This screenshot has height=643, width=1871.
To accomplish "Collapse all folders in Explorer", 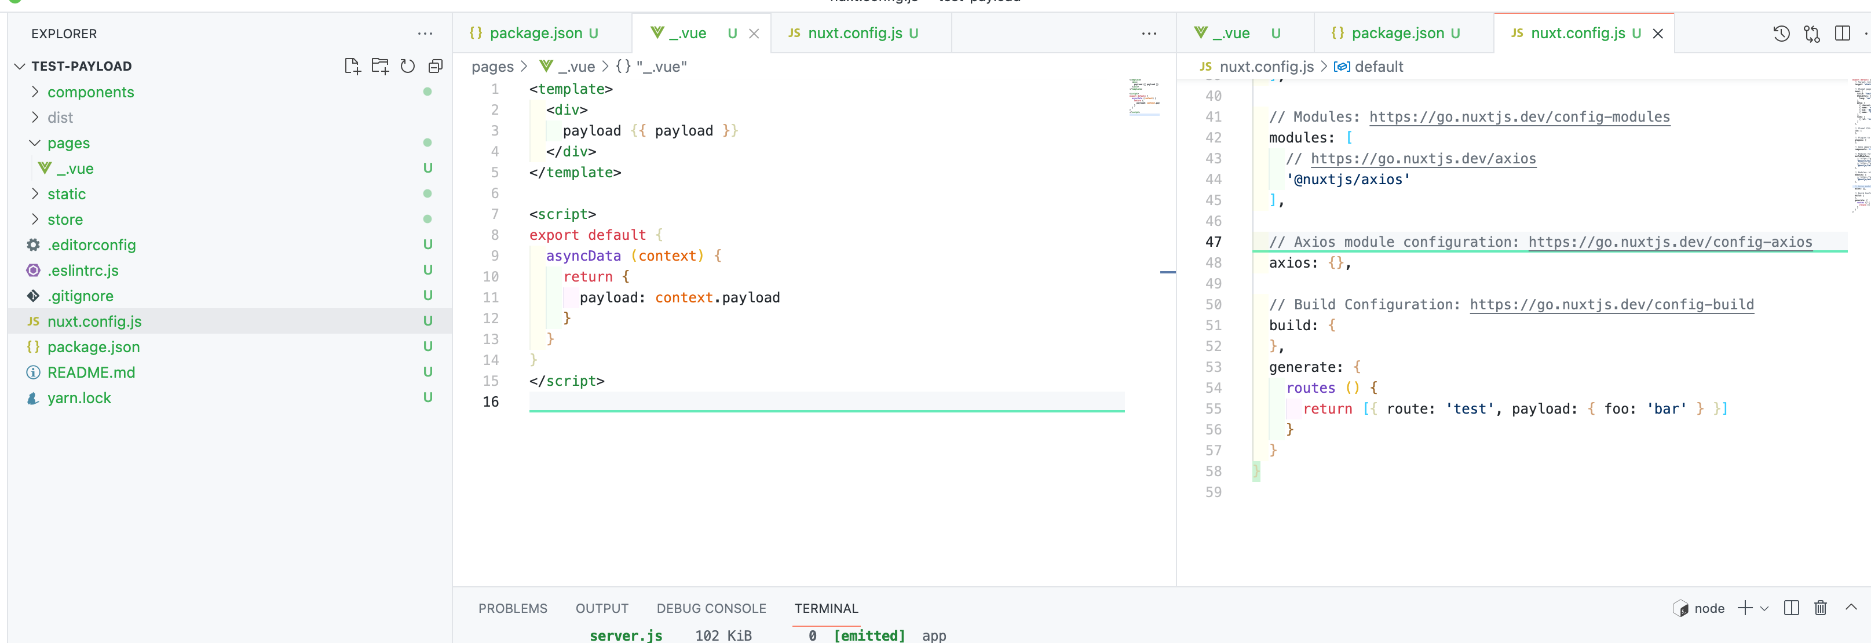I will pyautogui.click(x=435, y=66).
